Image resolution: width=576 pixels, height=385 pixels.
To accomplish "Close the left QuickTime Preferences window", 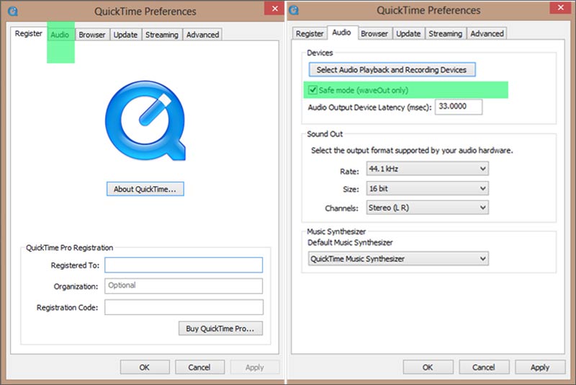I will coord(273,9).
